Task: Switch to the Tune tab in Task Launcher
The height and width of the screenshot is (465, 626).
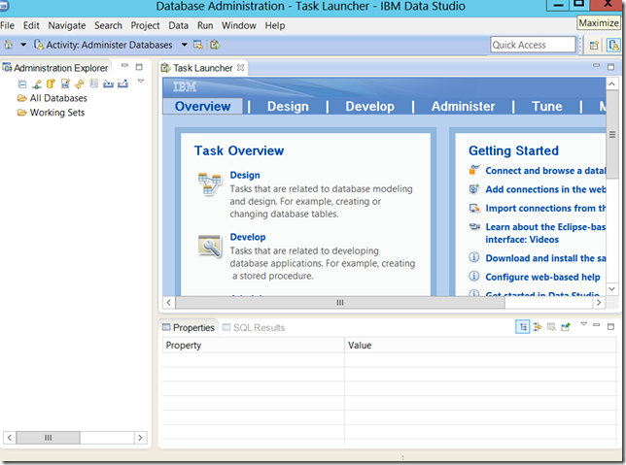Action: coord(546,106)
